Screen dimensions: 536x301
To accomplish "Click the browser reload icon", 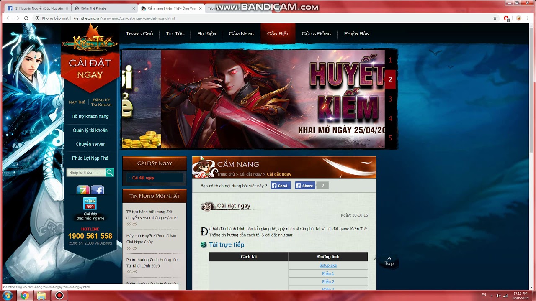I will point(26,18).
